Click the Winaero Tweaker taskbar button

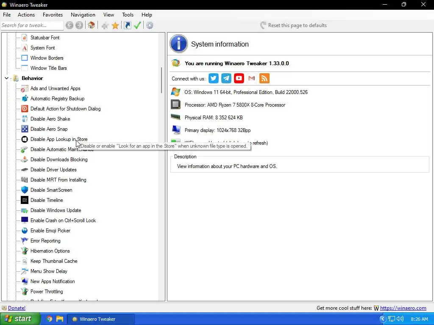(x=101, y=319)
